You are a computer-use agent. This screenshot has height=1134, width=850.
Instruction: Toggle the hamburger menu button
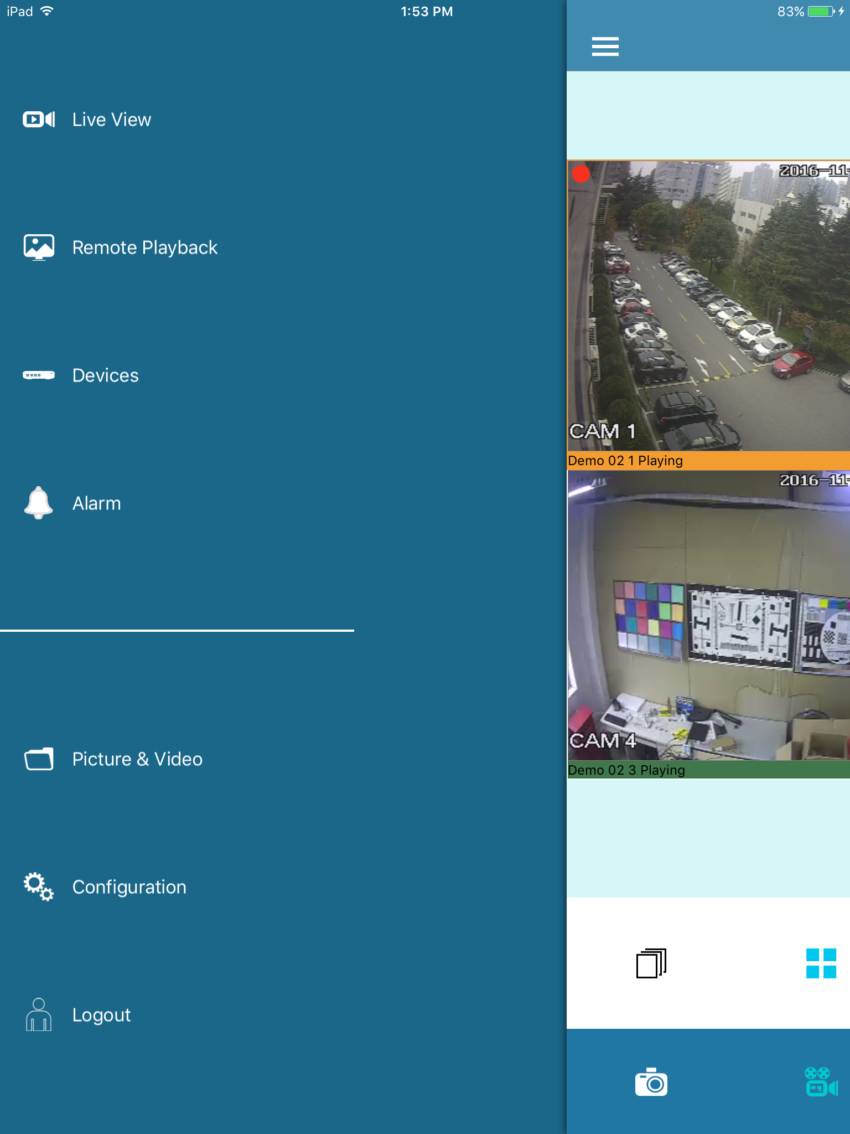tap(605, 47)
